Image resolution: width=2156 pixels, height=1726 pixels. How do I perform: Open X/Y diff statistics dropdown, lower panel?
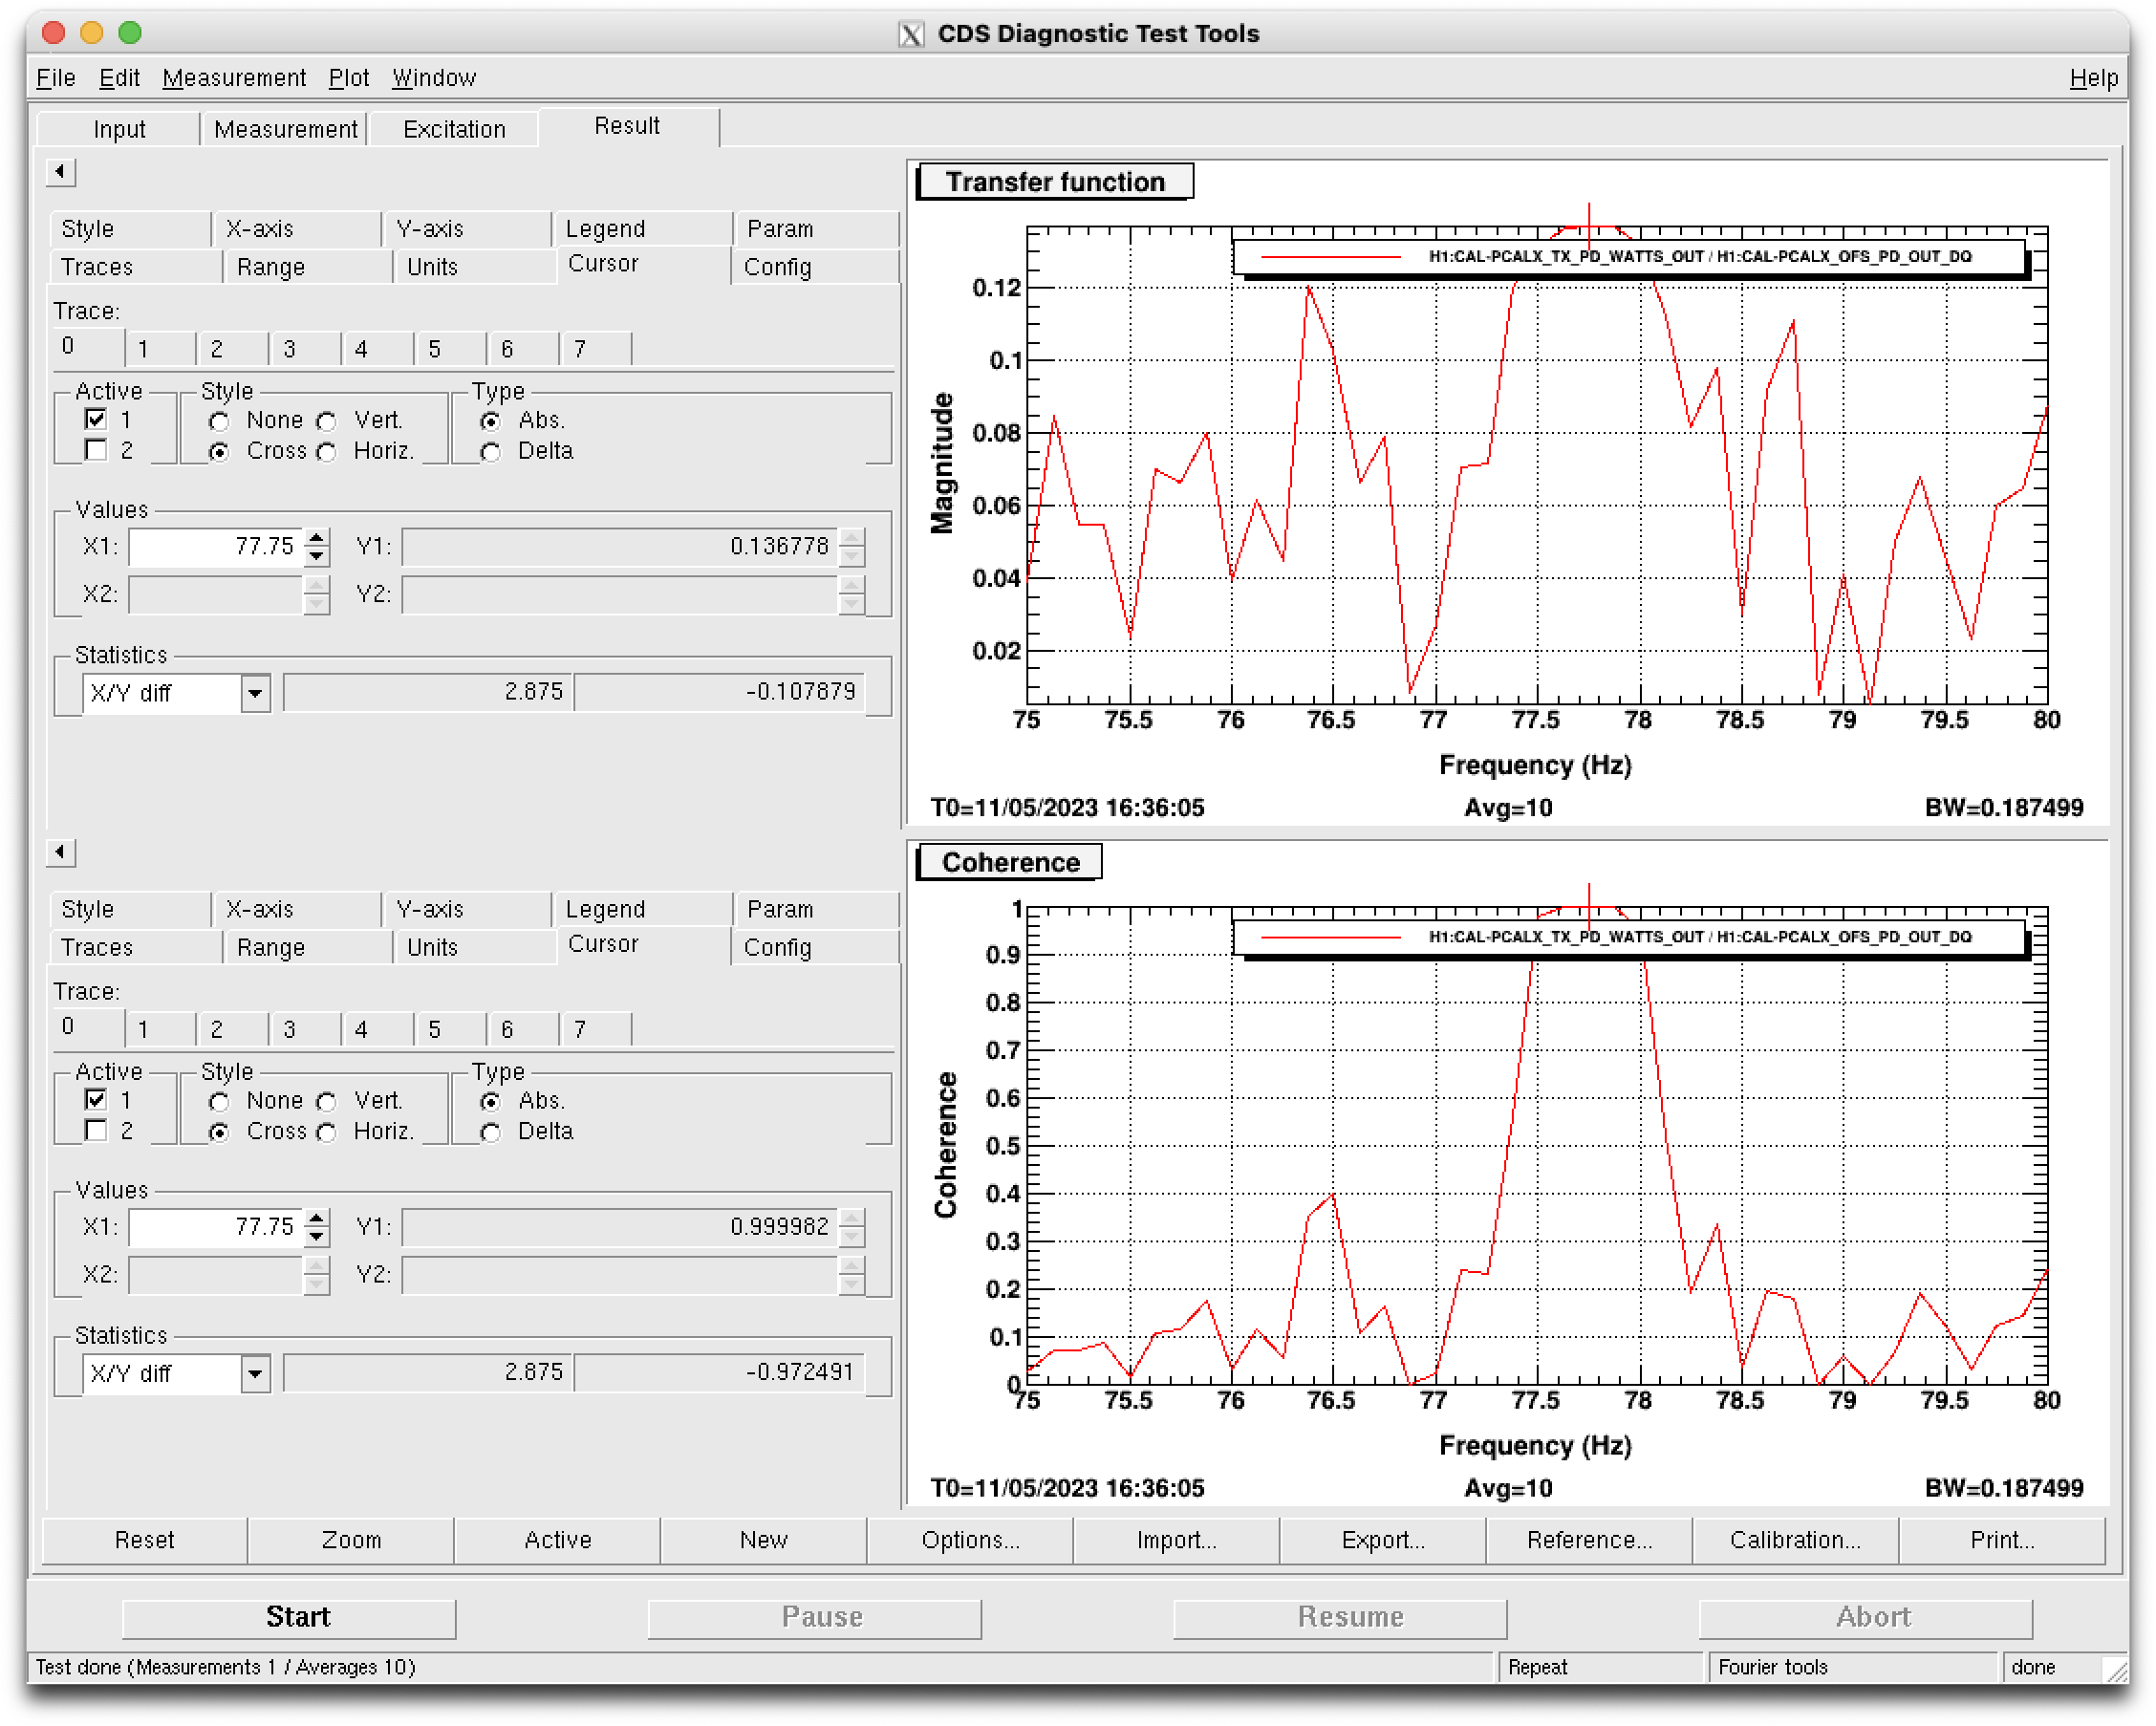[x=255, y=1373]
